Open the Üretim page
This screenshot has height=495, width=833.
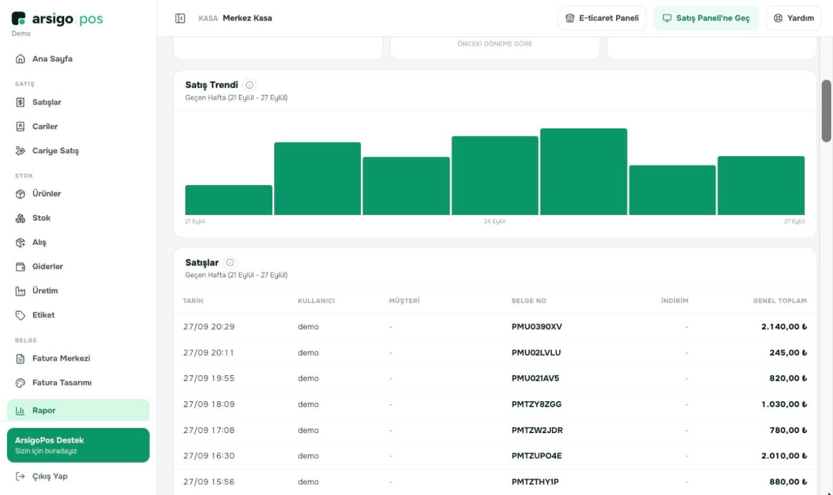click(x=78, y=291)
